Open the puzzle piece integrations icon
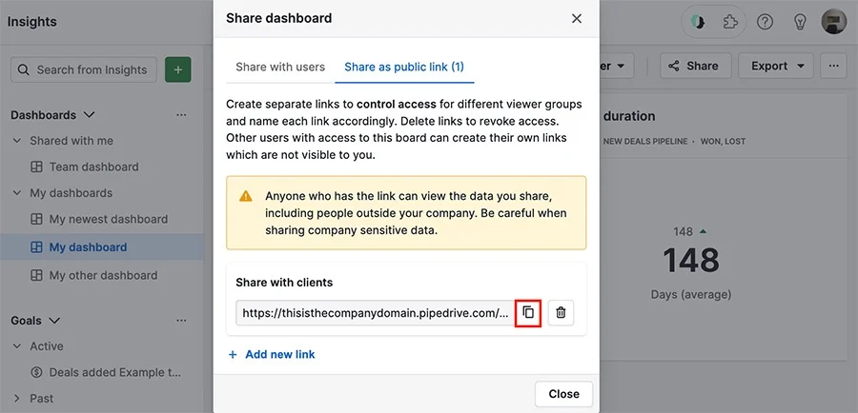This screenshot has height=413, width=858. click(x=729, y=22)
